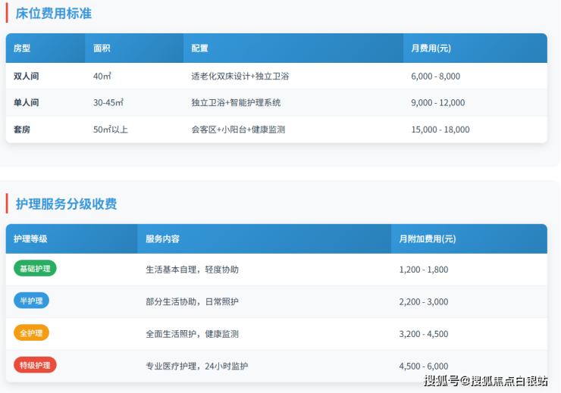Click the 搜狐号@搜狐焦点白银站 watermark
The height and width of the screenshot is (393, 561).
[485, 381]
